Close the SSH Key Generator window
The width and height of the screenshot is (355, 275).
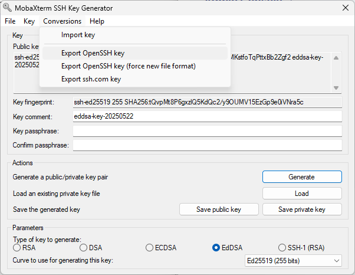[346, 8]
